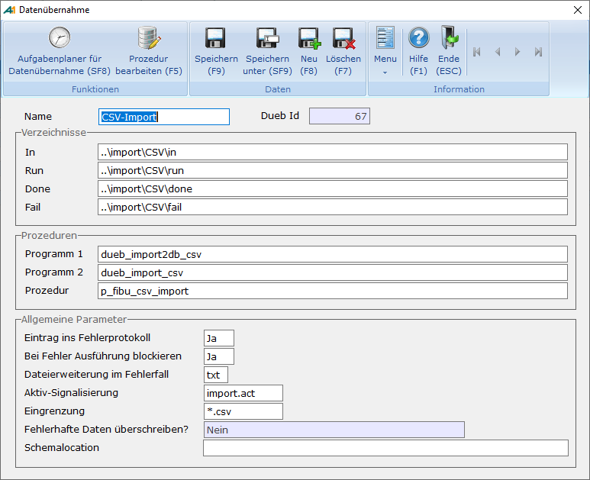
Task: Click the Dueb Id field showing 67
Action: 340,116
